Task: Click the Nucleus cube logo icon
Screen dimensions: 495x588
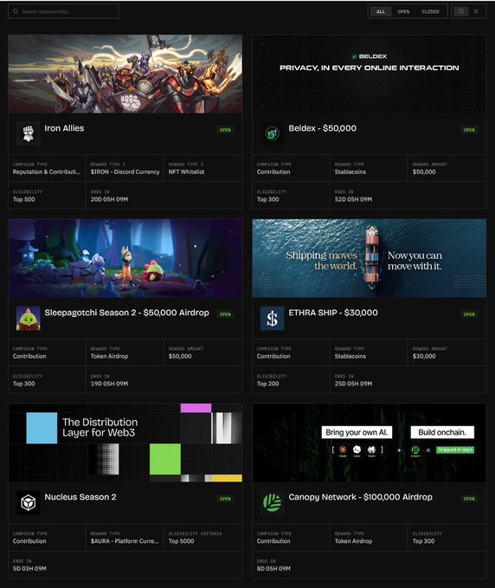Action: (28, 502)
